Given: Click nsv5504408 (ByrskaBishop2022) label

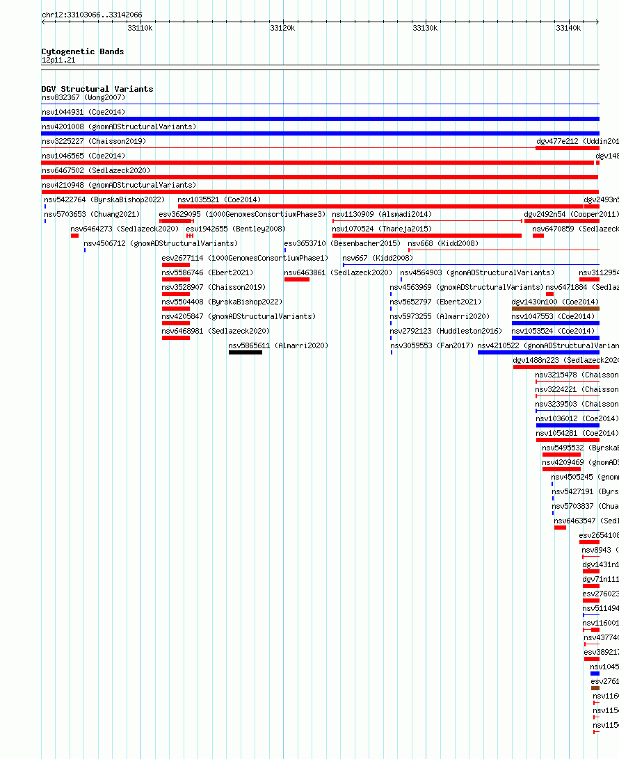Looking at the screenshot, I should click(x=222, y=302).
